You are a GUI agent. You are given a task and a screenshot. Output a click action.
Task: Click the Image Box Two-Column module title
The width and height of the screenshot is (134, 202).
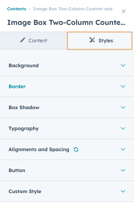[x=66, y=22]
